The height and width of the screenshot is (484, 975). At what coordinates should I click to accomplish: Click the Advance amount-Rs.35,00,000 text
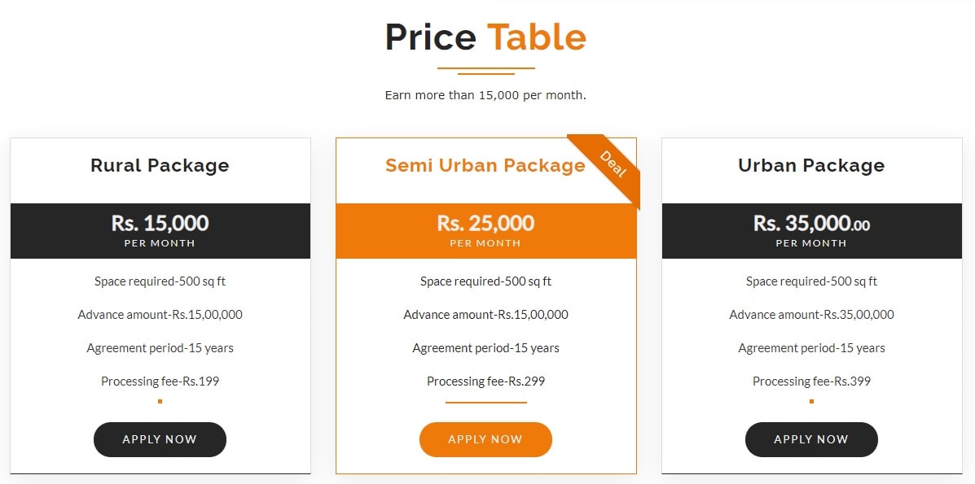(811, 315)
